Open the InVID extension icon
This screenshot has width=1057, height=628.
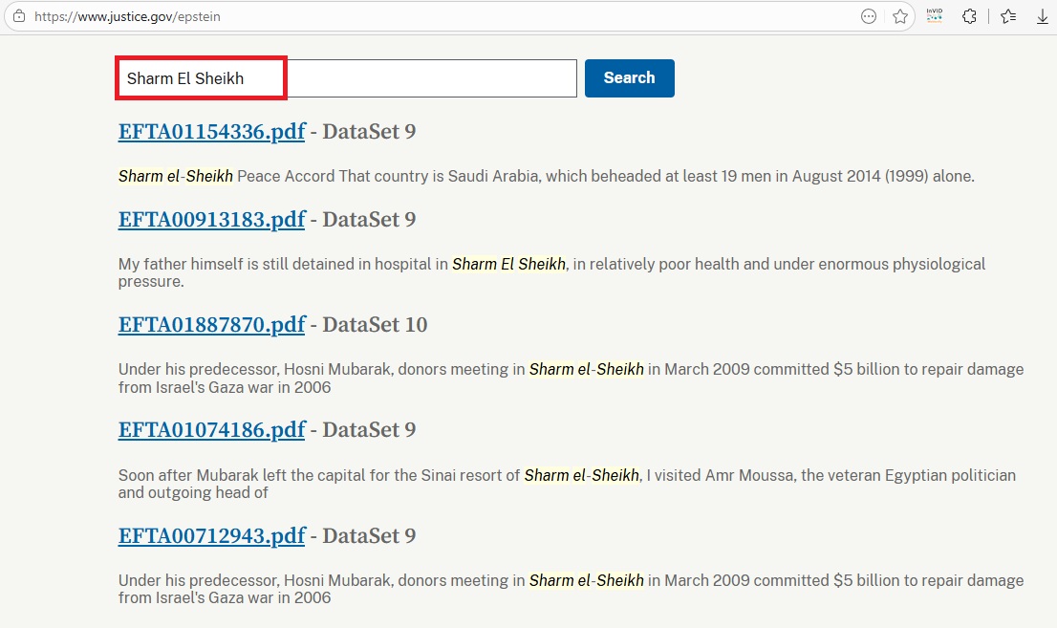(934, 16)
